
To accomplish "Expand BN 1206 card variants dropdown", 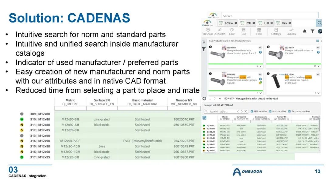I will tap(317, 93).
